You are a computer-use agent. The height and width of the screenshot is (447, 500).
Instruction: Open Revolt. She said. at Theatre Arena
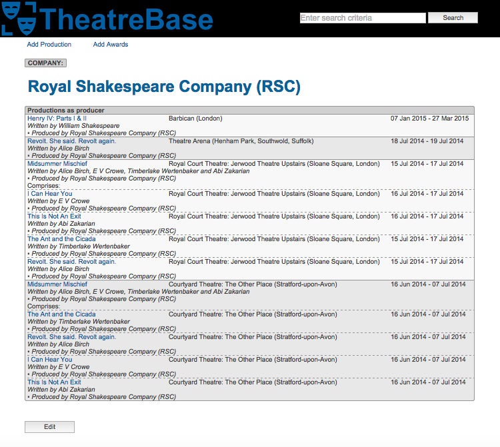(72, 141)
